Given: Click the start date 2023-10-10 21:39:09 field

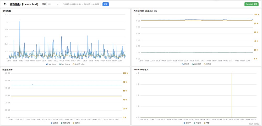Looking at the screenshot, I should pyautogui.click(x=73, y=4).
